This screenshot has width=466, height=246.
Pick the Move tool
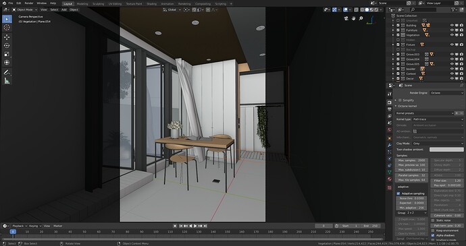(7, 37)
